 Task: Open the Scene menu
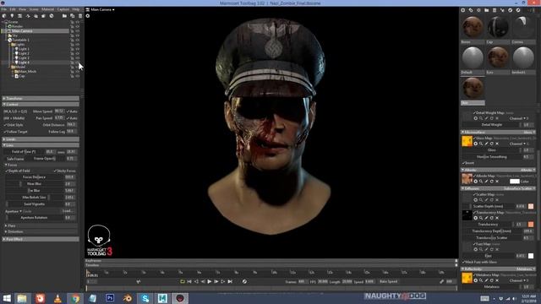click(x=34, y=9)
